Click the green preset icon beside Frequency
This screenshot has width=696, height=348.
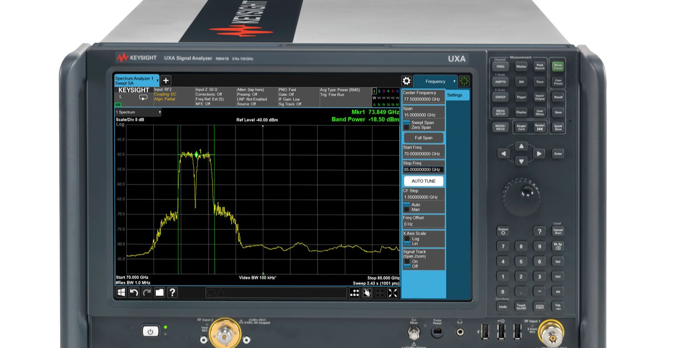pos(464,82)
